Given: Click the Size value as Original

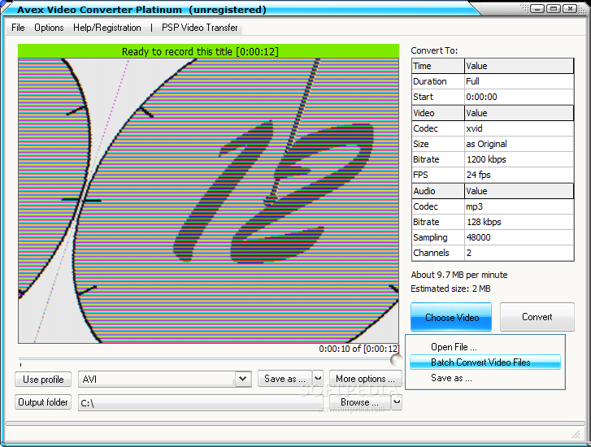Looking at the screenshot, I should click(519, 144).
